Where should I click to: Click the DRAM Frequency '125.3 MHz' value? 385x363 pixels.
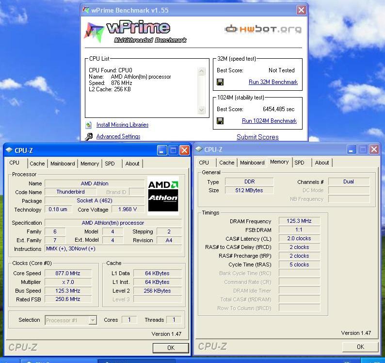point(299,221)
